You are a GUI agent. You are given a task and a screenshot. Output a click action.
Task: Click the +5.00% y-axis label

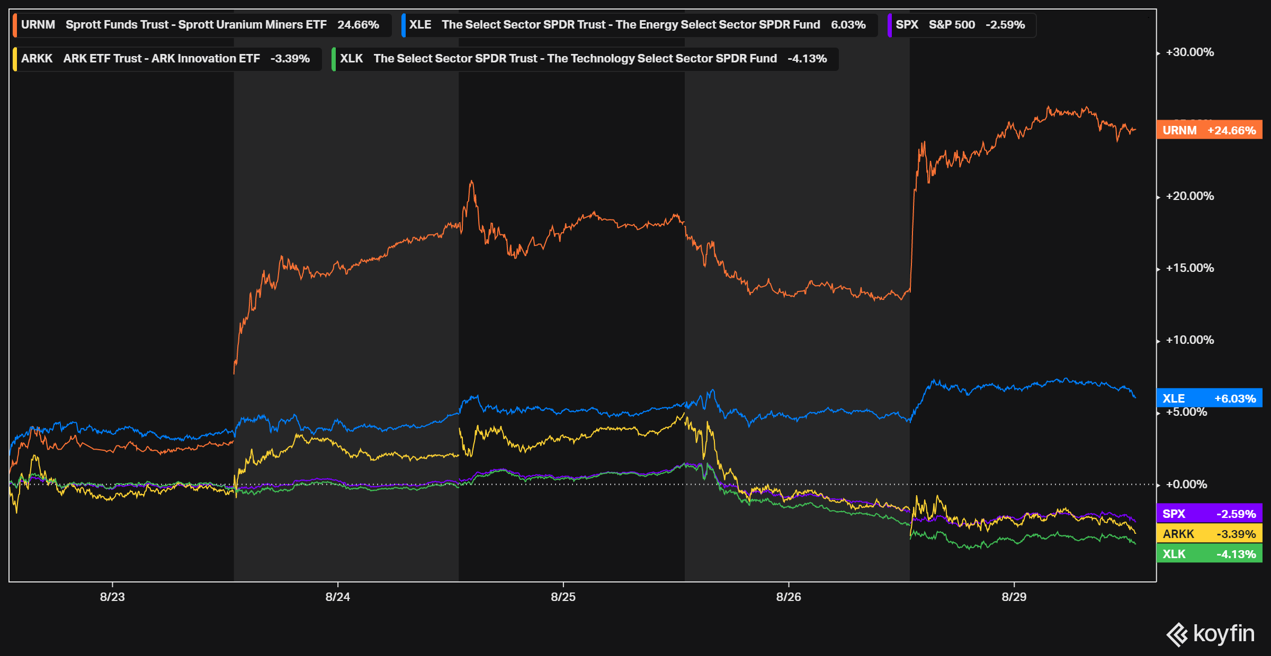[1187, 412]
